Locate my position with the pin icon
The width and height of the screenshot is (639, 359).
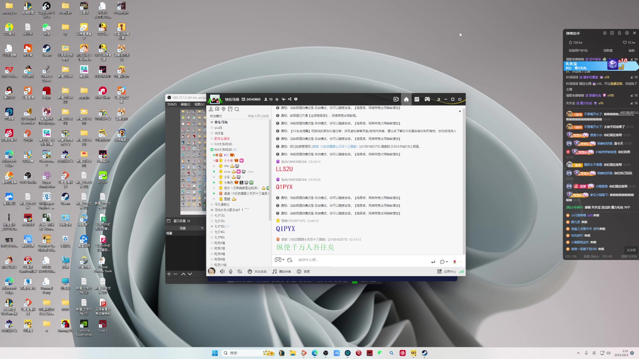coord(224,109)
